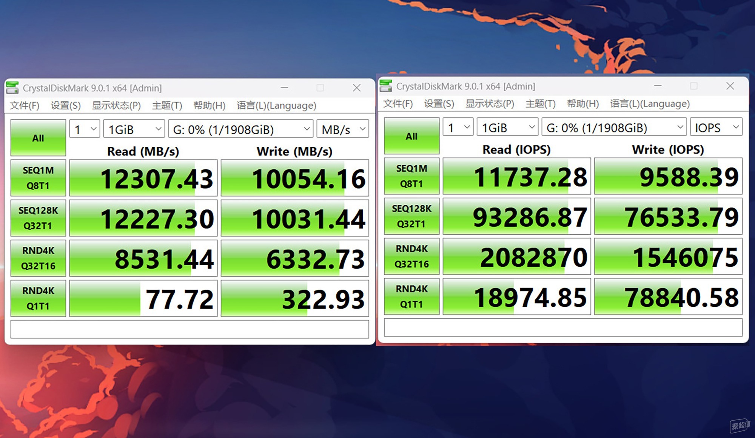The width and height of the screenshot is (755, 438).
Task: Click the 1546075 write IOPS result
Action: tap(668, 256)
